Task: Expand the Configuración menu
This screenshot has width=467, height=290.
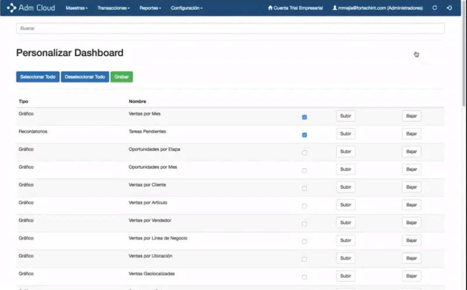Action: point(186,8)
